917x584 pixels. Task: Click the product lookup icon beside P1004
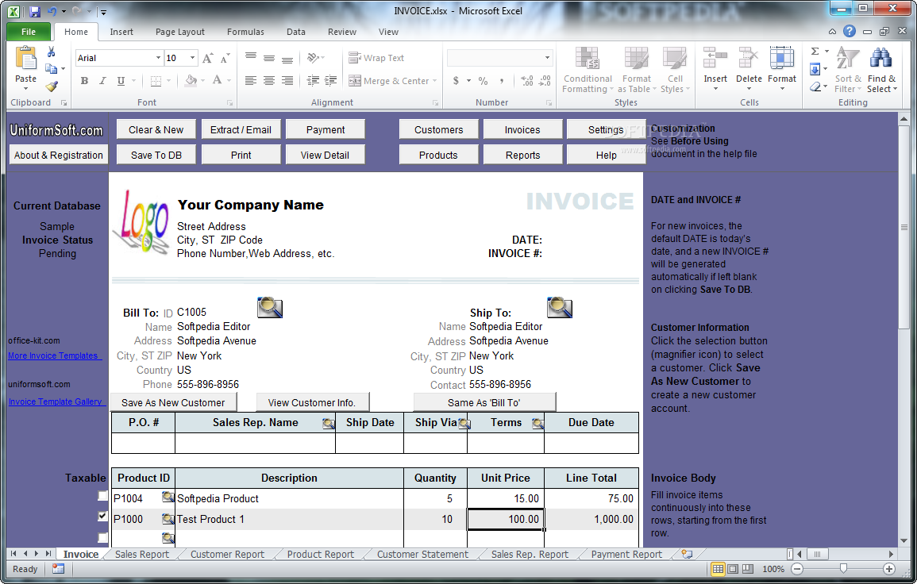point(168,497)
